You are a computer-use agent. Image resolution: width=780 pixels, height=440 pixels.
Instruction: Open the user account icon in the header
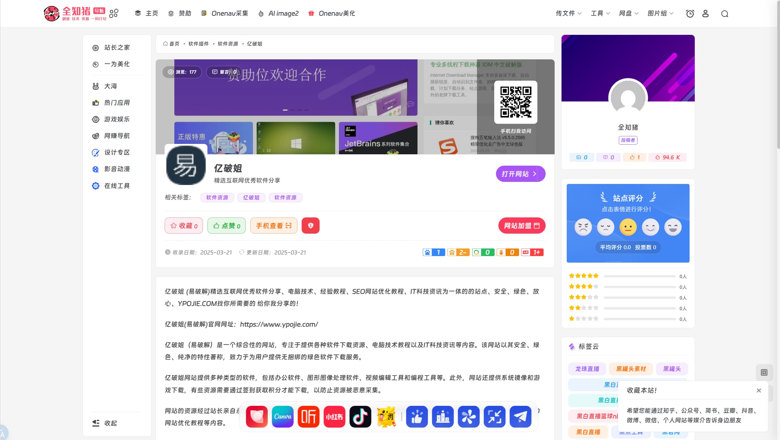705,14
